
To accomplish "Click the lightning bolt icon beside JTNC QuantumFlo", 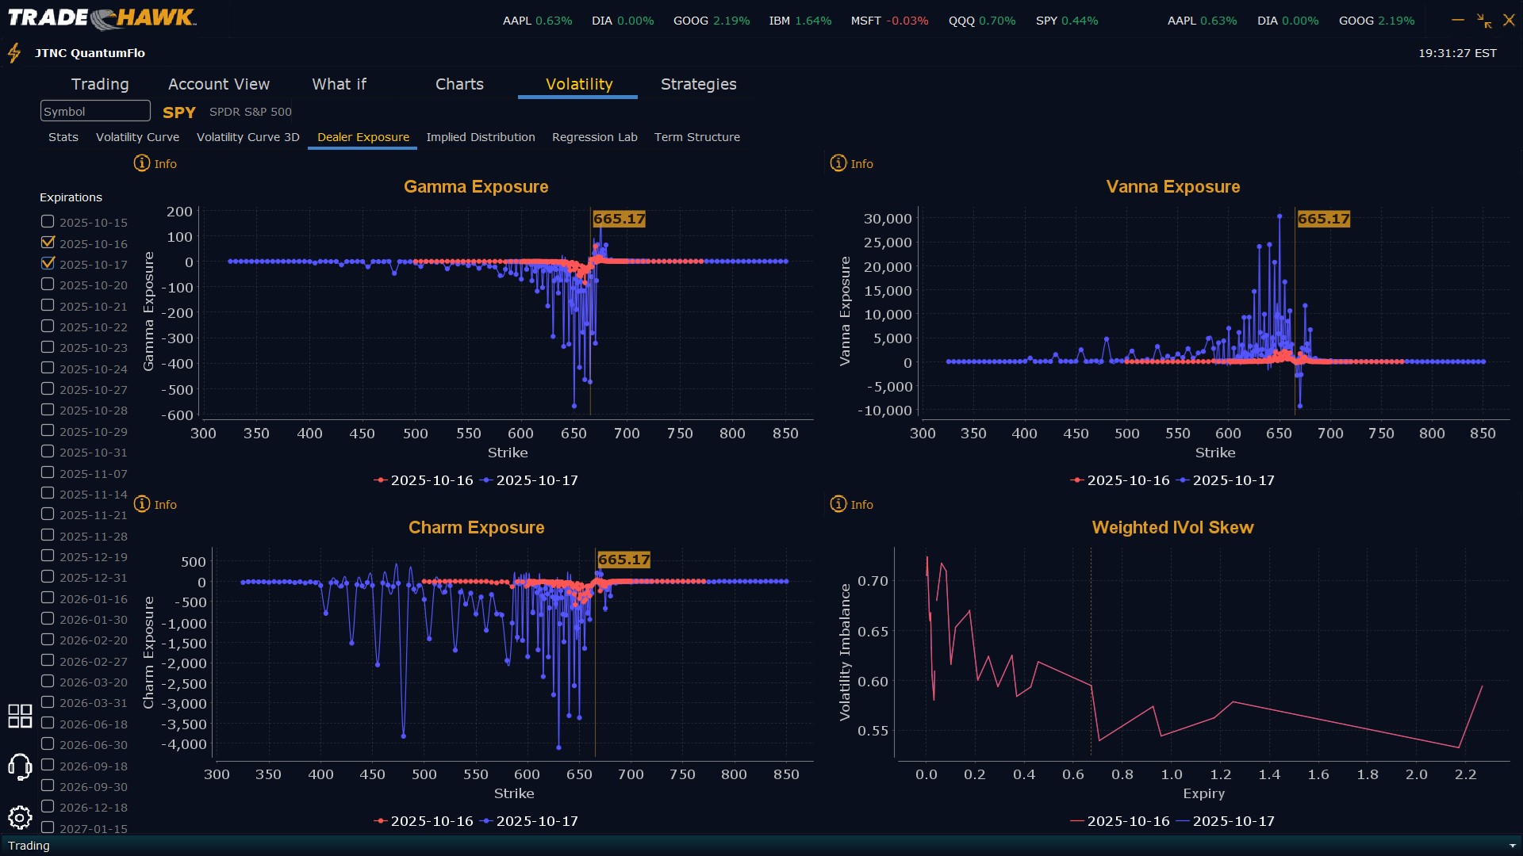I will point(14,53).
